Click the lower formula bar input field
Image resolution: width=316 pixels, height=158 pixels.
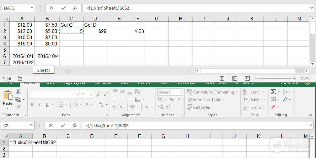click(198, 125)
